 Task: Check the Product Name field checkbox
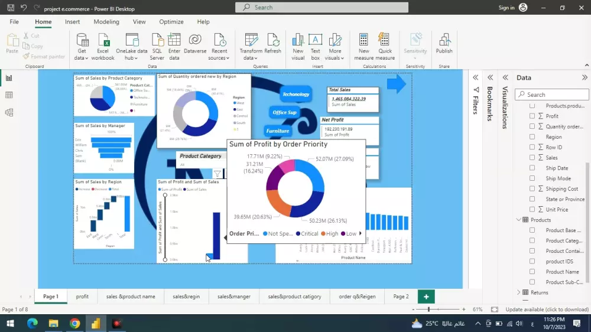532,271
